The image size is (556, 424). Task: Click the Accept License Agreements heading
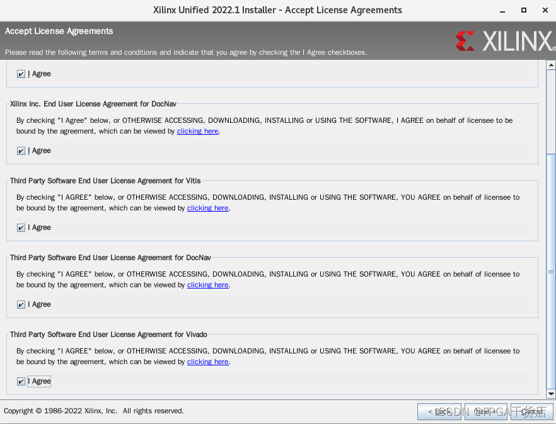coord(59,32)
